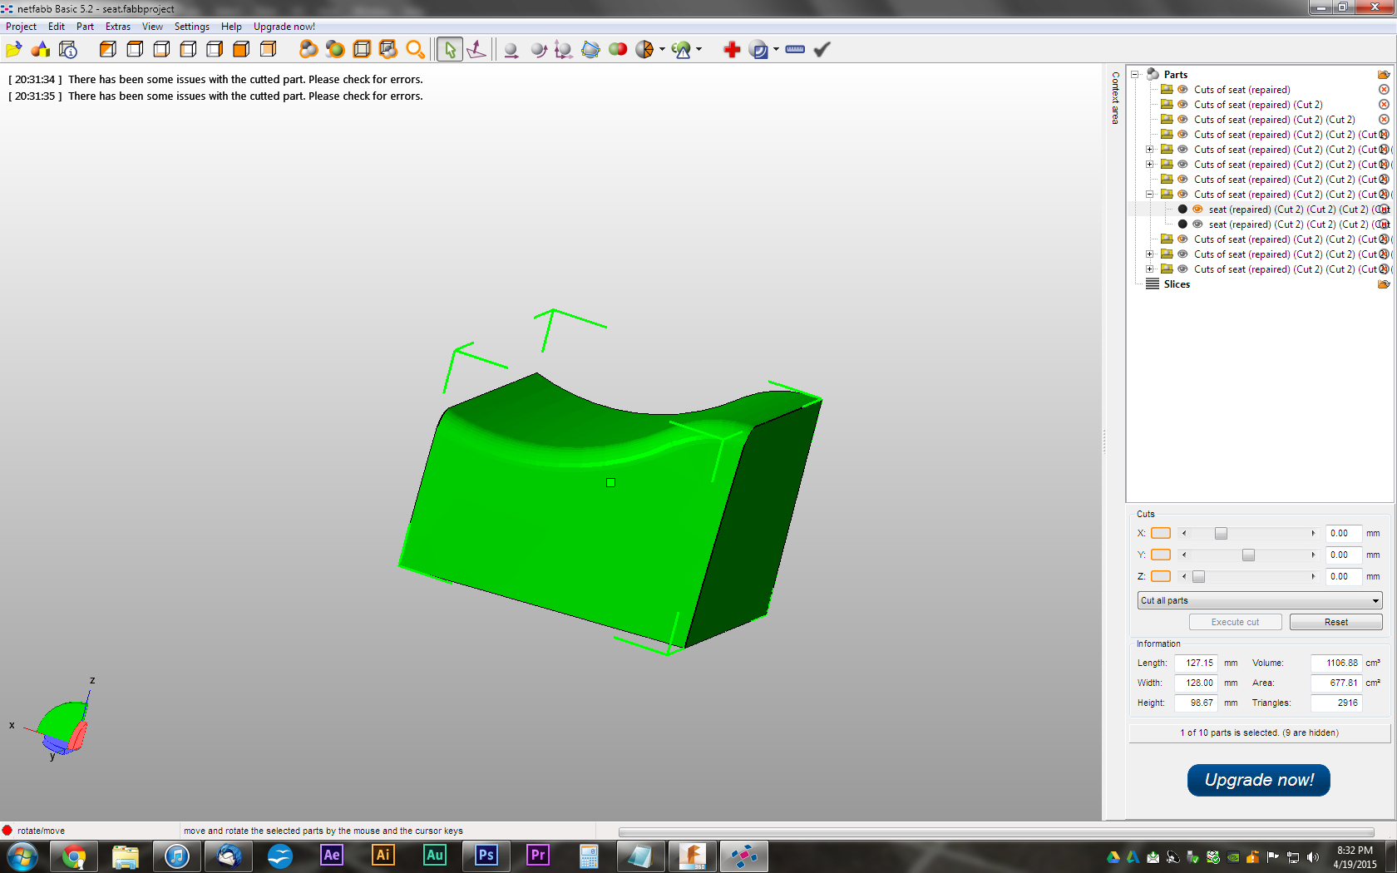Select the green arrow selection tool
This screenshot has width=1397, height=873.
pyautogui.click(x=450, y=50)
